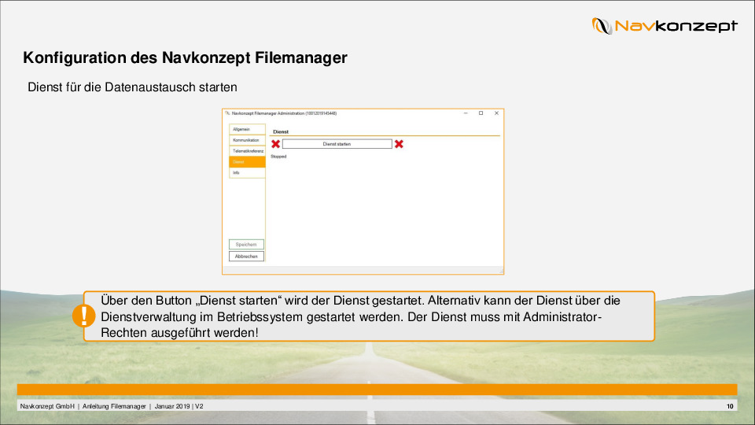The width and height of the screenshot is (755, 425).
Task: Maximize the Filemanager Administration window
Action: (x=481, y=113)
